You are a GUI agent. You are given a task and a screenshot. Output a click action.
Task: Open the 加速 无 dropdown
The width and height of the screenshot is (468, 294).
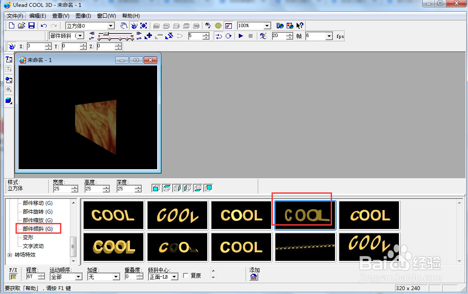tap(116, 277)
